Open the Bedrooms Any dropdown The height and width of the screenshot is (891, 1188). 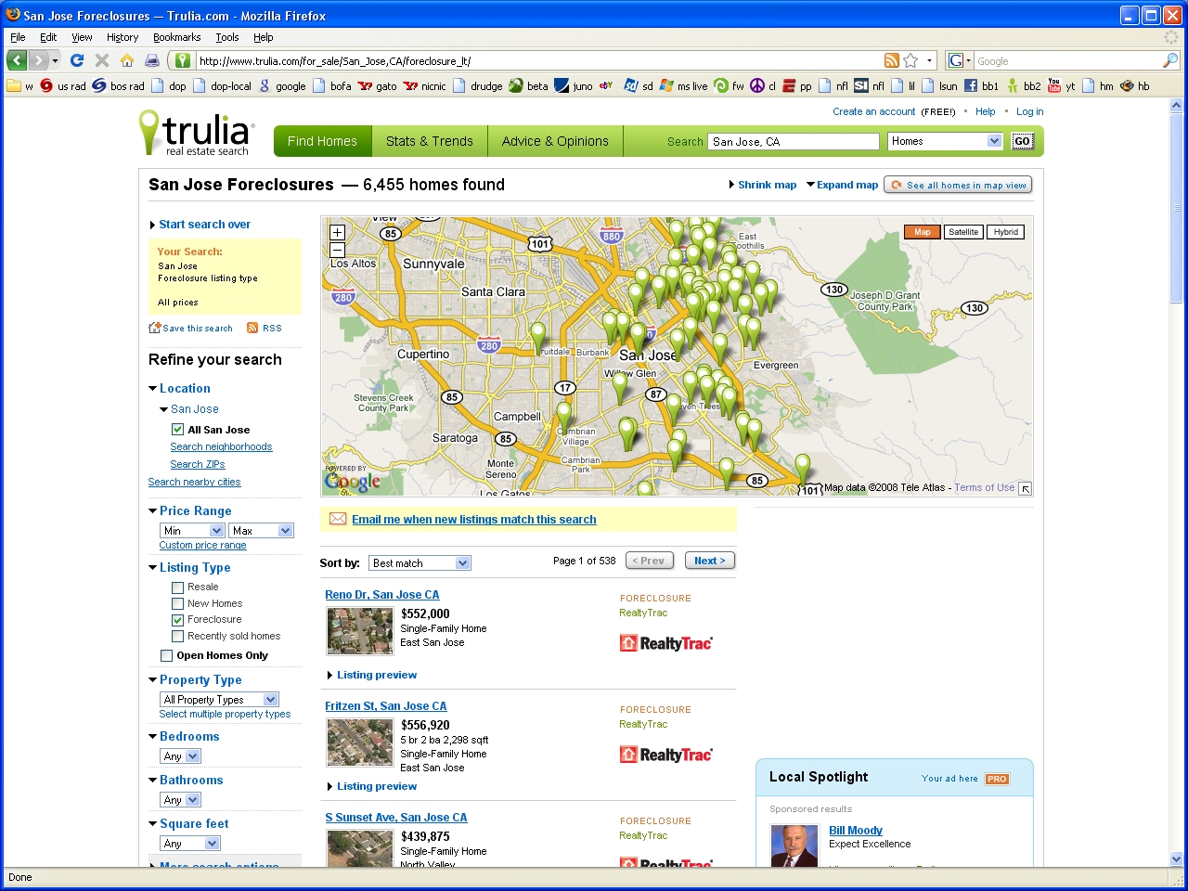click(180, 756)
